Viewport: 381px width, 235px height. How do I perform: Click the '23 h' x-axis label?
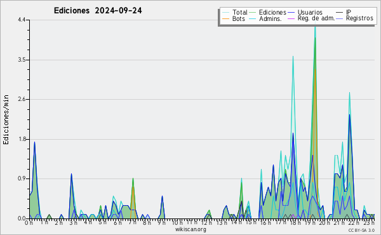(369, 222)
